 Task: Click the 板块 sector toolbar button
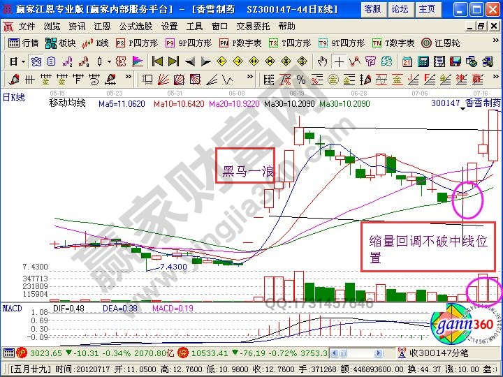point(61,43)
